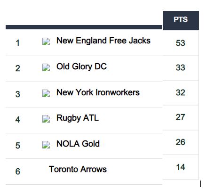Image resolution: width=214 pixels, height=189 pixels.
Task: Open the Toronto Arrows team link
Action: pos(78,169)
